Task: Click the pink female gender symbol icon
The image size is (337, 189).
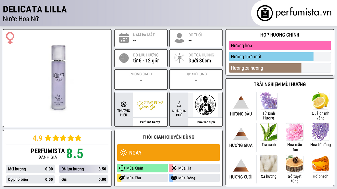Action: [10, 38]
